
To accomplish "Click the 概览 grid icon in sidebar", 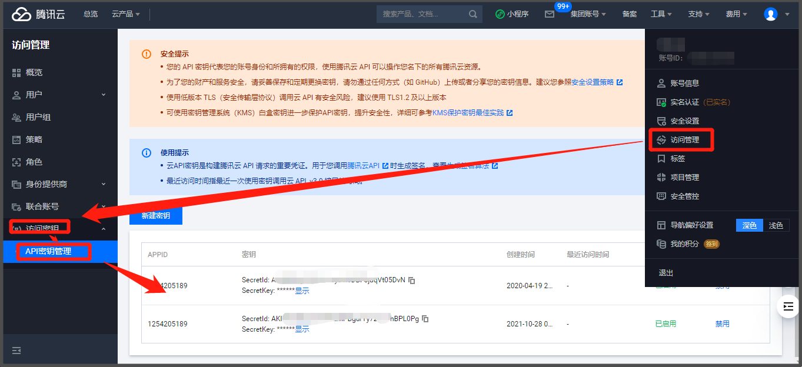I will (16, 72).
